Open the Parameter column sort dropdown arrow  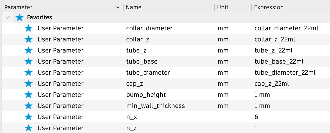pos(118,8)
